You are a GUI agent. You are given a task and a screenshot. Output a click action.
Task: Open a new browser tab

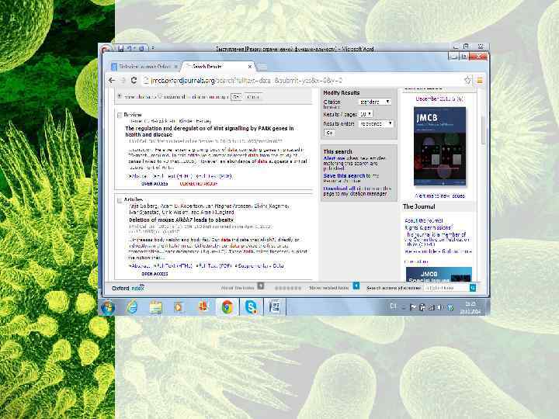pyautogui.click(x=262, y=67)
